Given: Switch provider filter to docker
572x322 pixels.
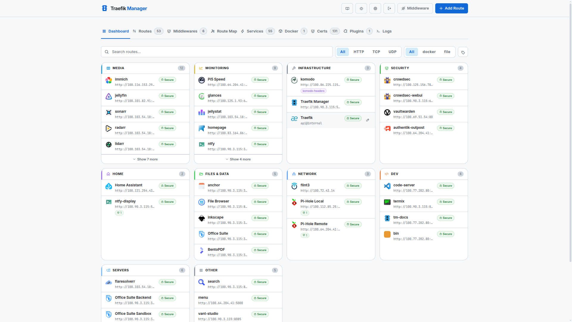Looking at the screenshot, I should 429,52.
